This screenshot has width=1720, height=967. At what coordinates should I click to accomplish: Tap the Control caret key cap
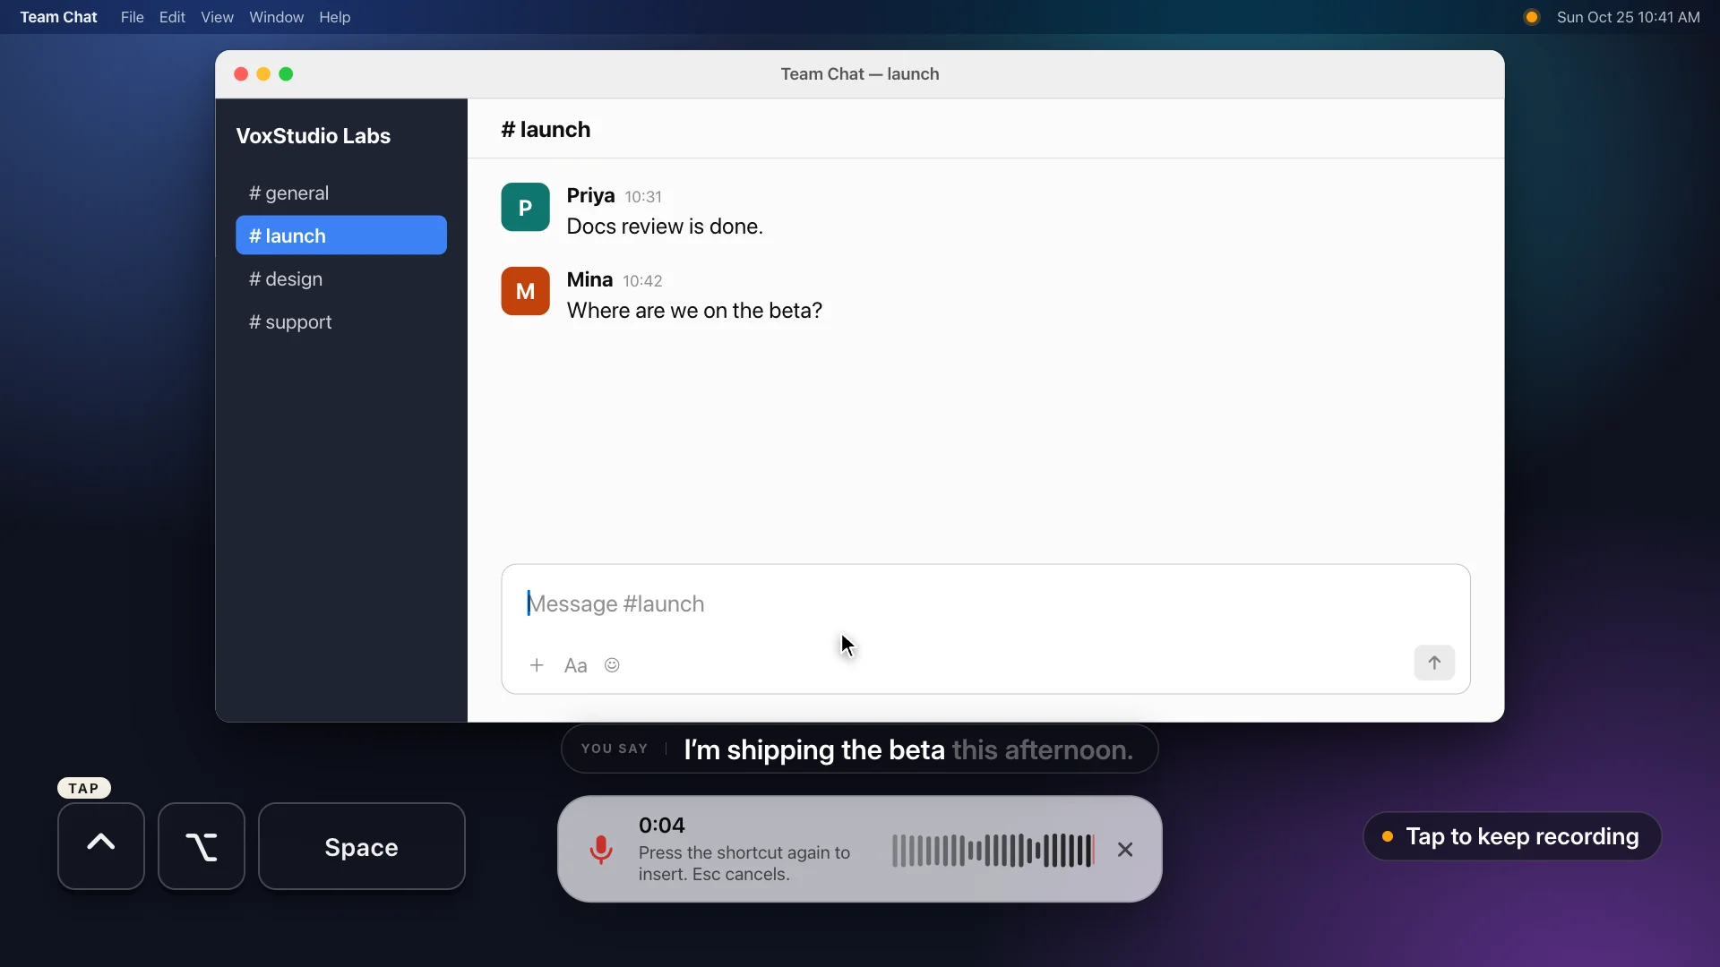coord(101,846)
